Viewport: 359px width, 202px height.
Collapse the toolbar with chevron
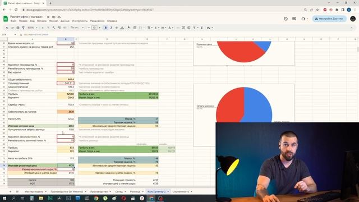[352, 27]
